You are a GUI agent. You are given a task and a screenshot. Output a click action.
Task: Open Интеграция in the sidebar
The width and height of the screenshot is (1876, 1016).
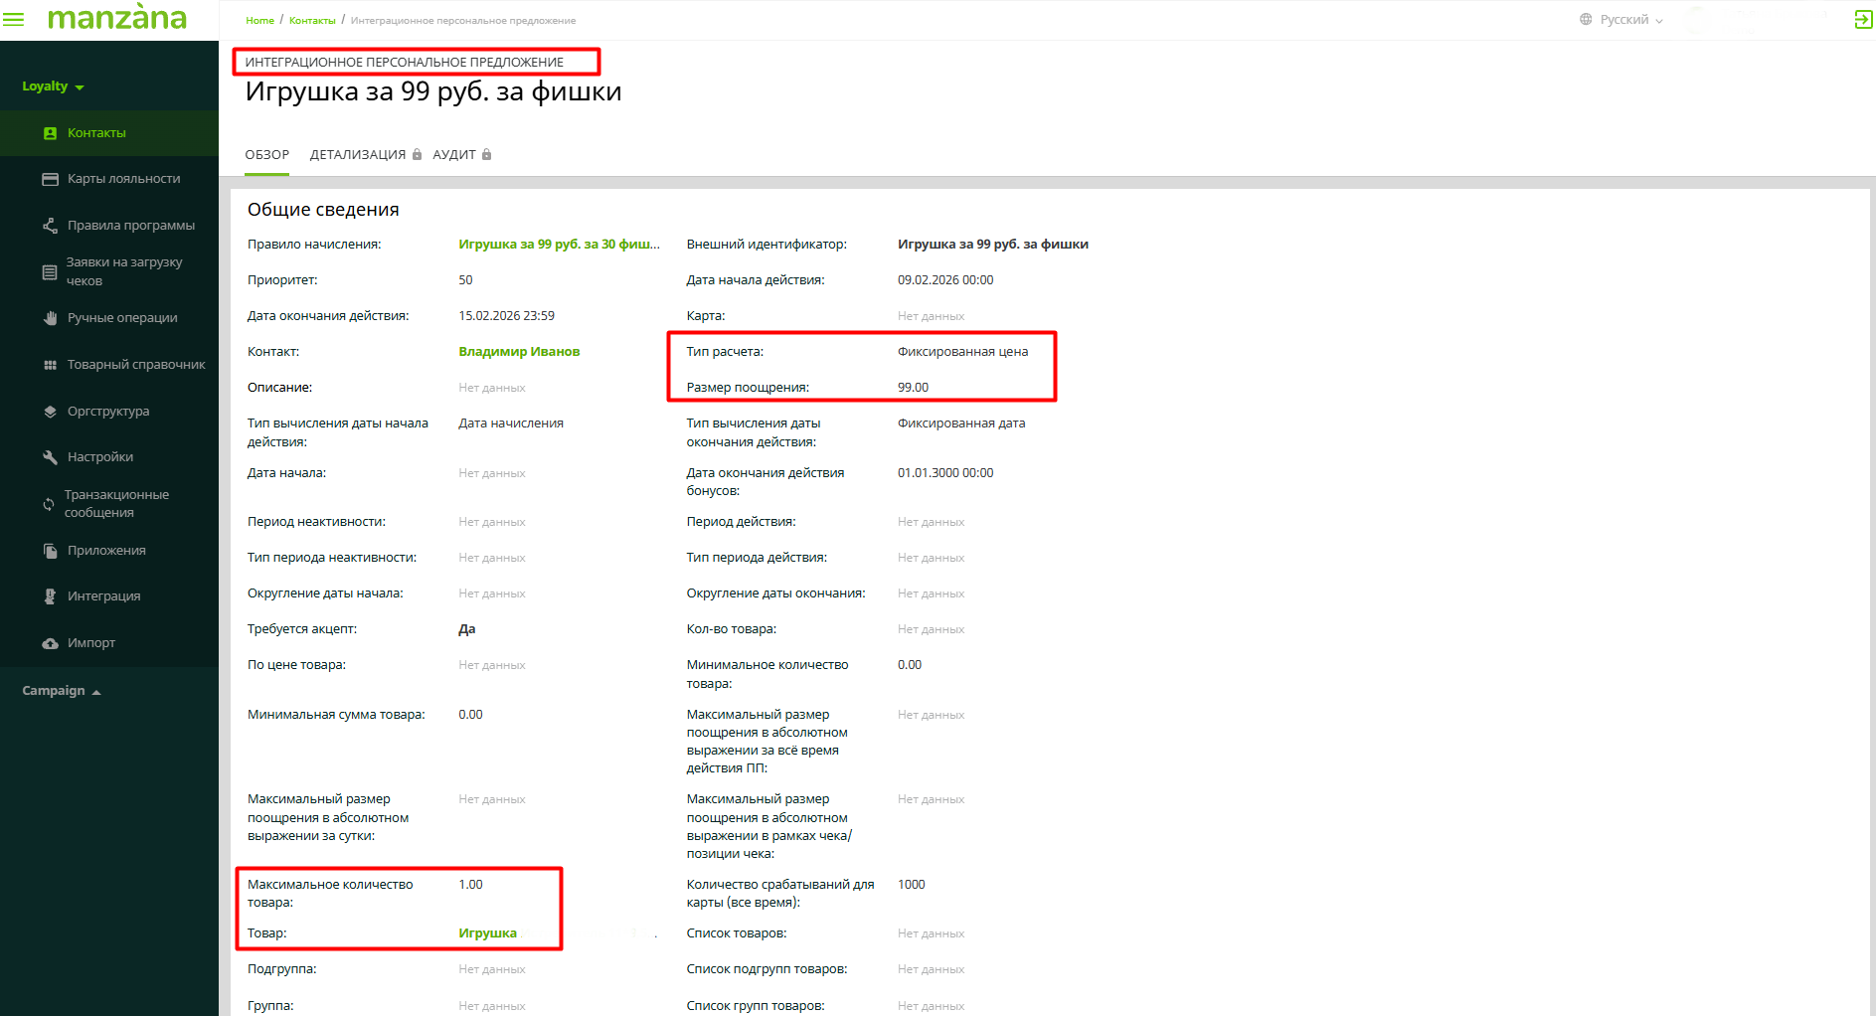(x=103, y=596)
